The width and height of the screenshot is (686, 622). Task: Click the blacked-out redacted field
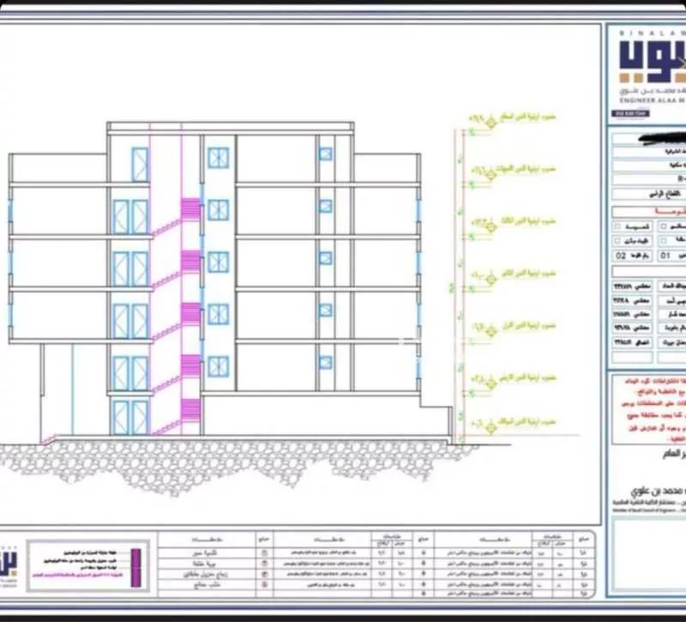pos(653,137)
